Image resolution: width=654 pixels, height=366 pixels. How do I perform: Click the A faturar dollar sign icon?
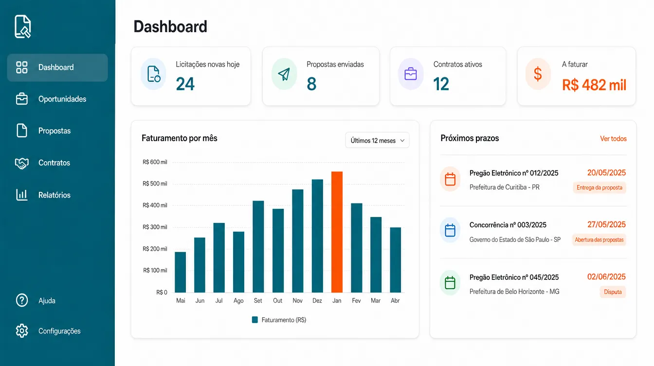click(538, 74)
